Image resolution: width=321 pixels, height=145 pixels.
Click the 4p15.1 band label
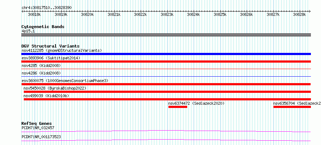pyautogui.click(x=28, y=31)
